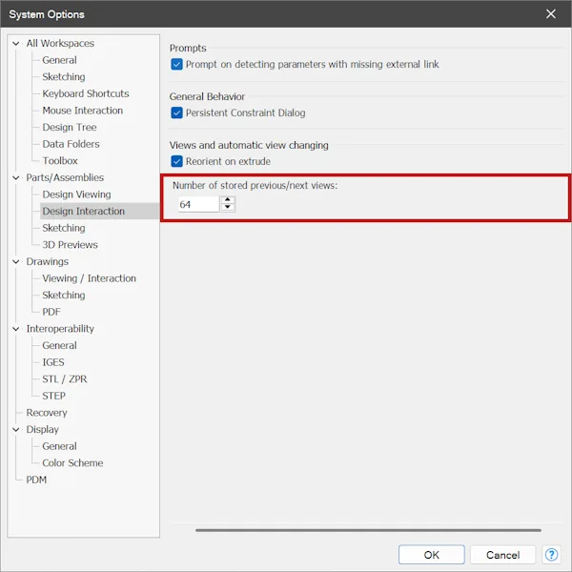Image resolution: width=572 pixels, height=572 pixels.
Task: Select General under Interoperability
Action: [x=59, y=345]
